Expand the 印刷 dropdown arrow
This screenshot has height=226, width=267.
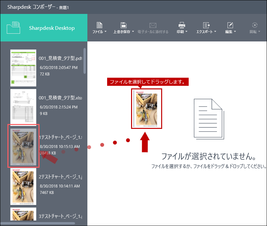186,31
